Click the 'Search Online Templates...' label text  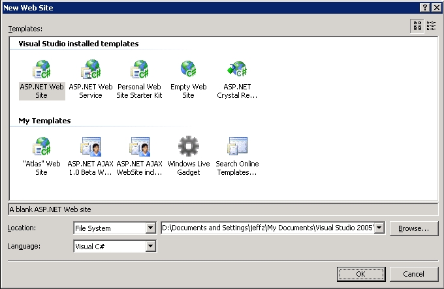pos(237,168)
